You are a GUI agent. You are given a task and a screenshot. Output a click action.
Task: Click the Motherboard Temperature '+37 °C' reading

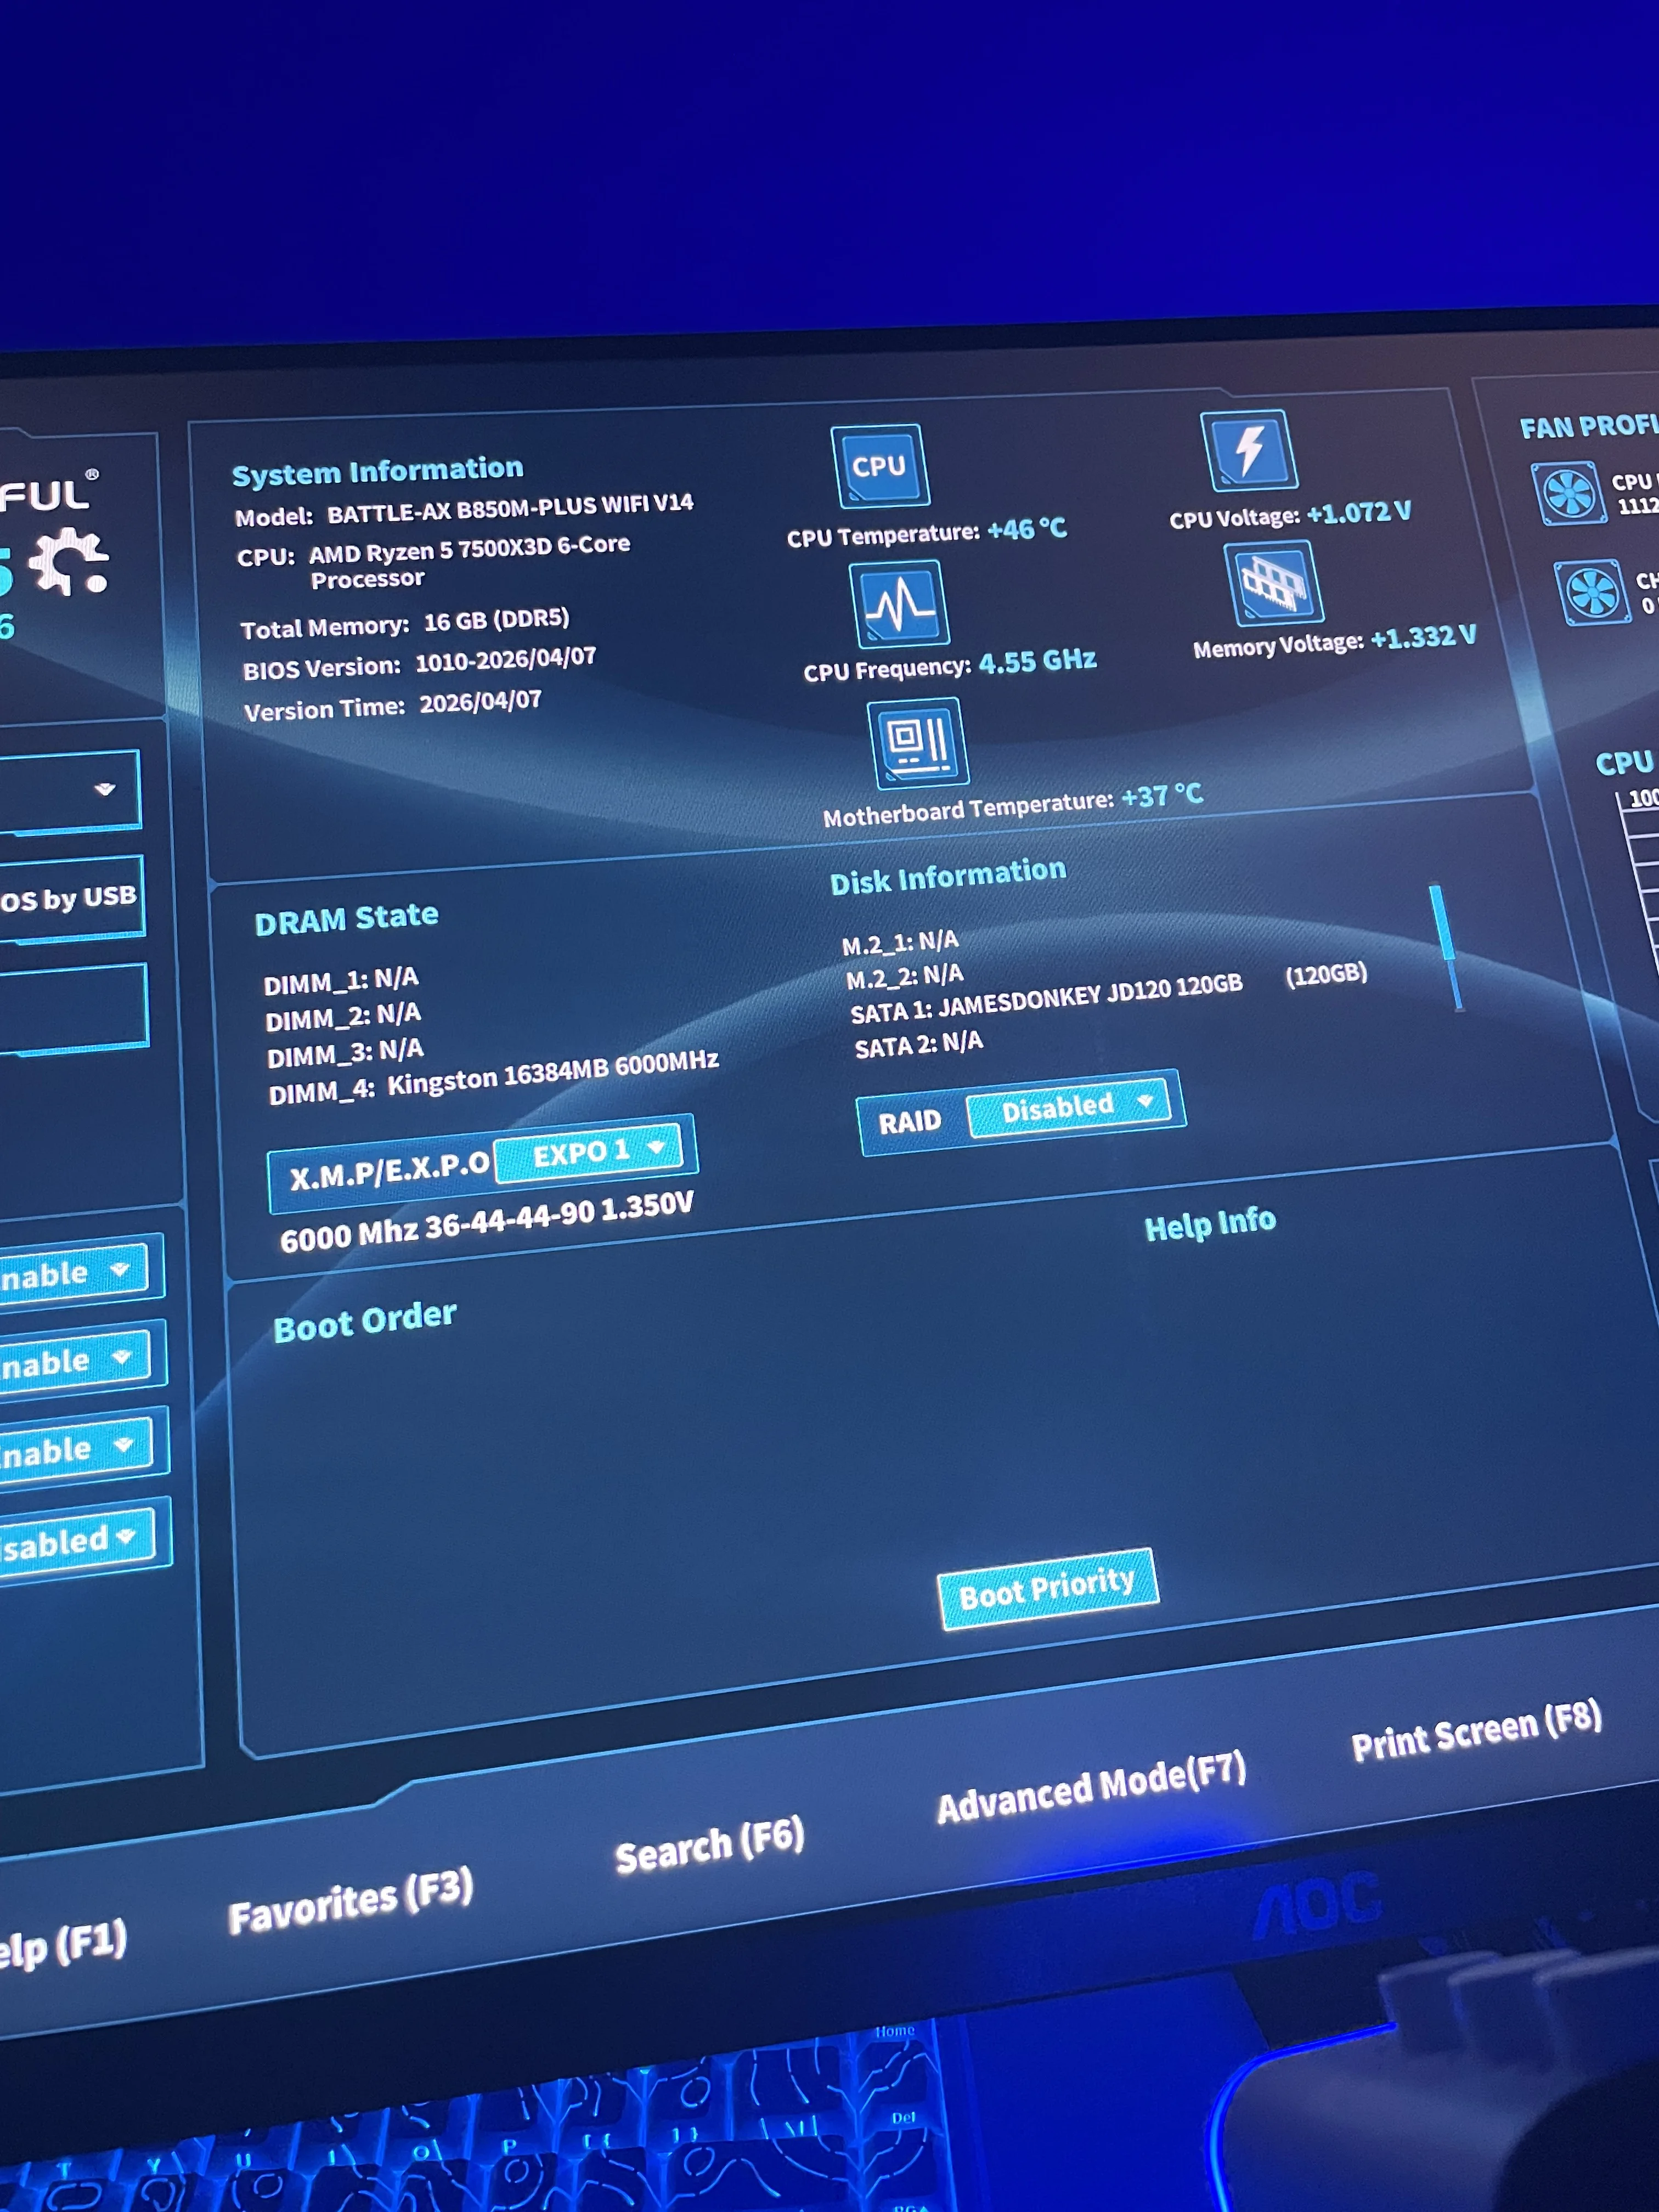(1162, 796)
